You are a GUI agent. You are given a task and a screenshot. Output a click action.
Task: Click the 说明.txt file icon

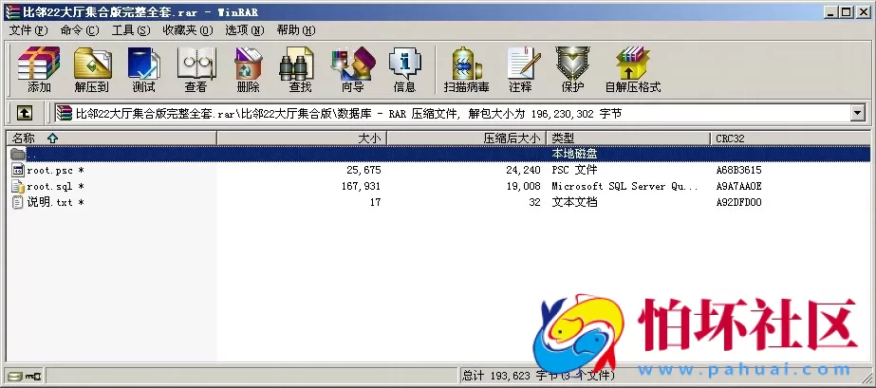click(x=18, y=202)
